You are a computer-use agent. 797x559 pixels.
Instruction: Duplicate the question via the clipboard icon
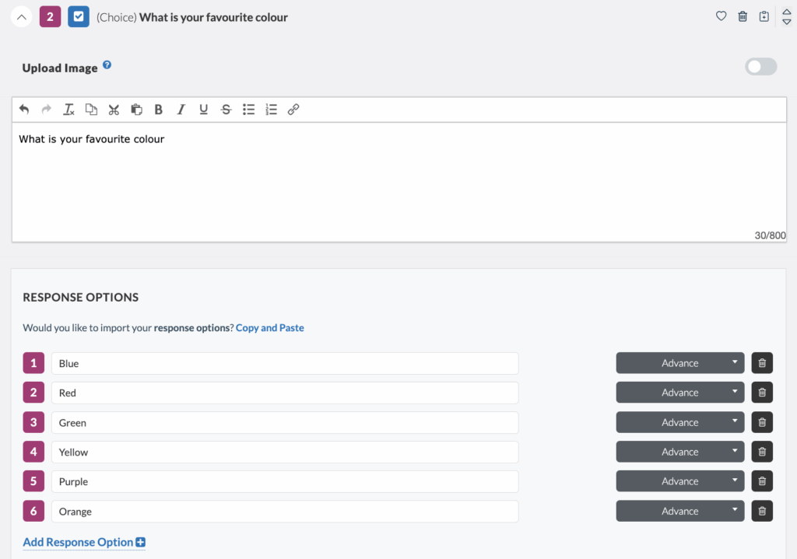764,16
